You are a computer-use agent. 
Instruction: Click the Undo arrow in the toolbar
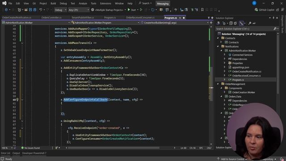(41, 10)
